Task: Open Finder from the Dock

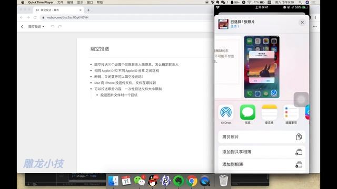Action: 113,181
